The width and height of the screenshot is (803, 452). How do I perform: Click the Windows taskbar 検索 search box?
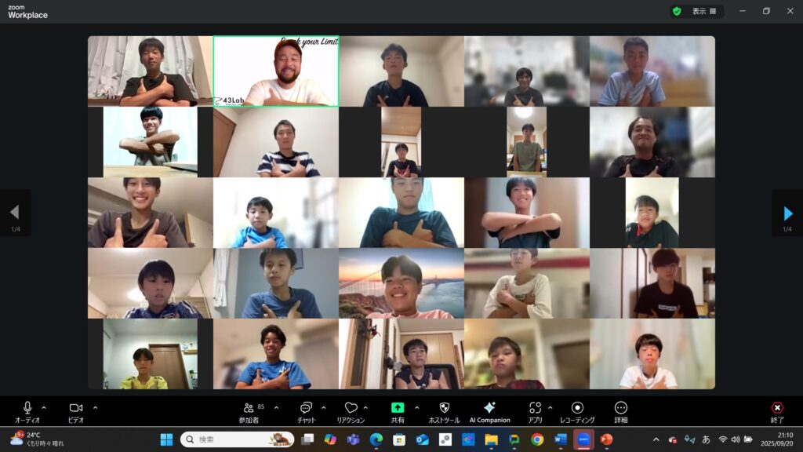237,439
